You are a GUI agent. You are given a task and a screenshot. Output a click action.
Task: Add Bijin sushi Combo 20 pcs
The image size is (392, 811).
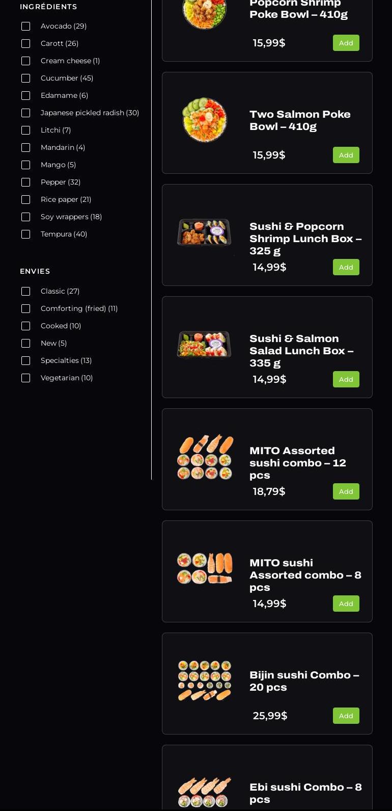(346, 716)
